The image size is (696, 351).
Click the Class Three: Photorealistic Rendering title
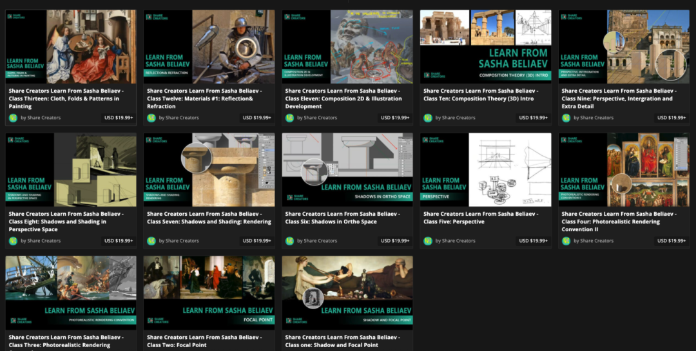(66, 342)
